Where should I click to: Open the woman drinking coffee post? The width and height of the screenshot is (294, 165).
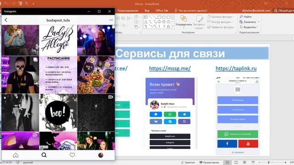(20, 40)
